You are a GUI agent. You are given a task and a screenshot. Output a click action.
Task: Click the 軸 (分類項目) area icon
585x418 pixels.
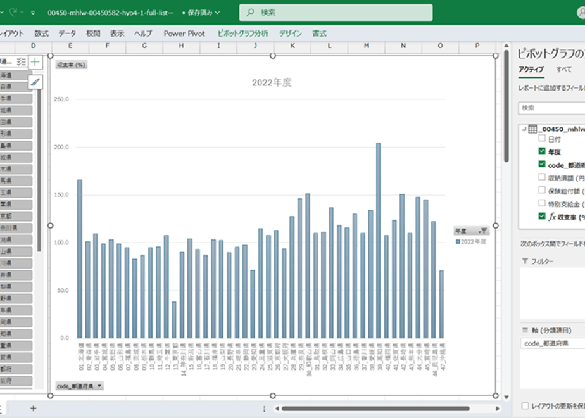tap(525, 330)
